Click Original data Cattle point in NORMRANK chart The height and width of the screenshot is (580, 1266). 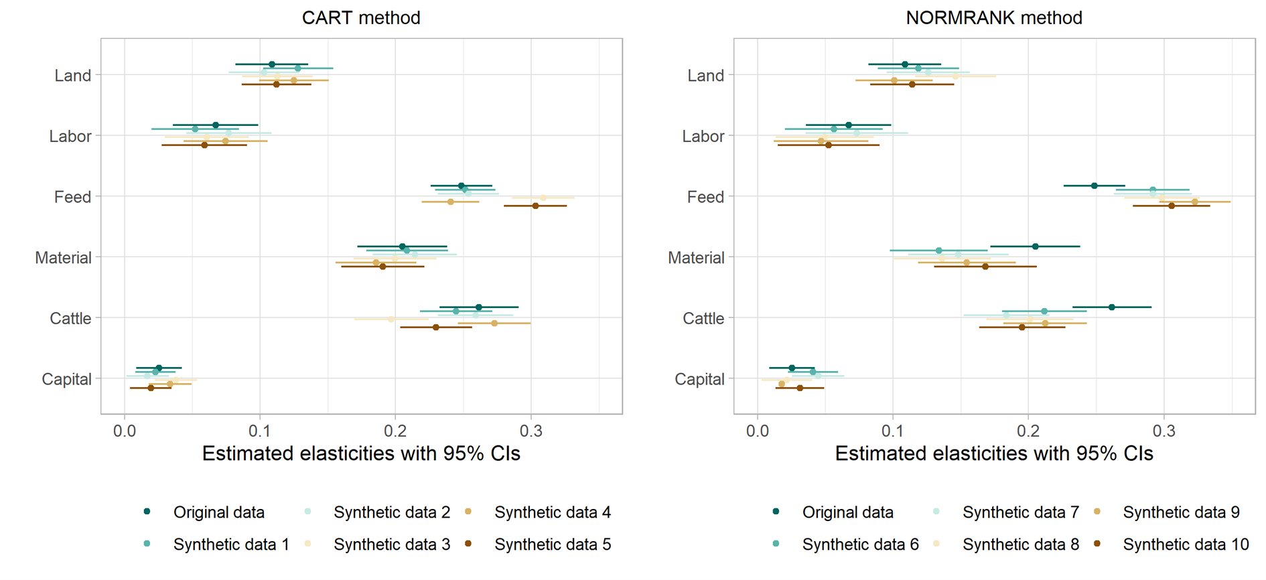tap(1112, 307)
